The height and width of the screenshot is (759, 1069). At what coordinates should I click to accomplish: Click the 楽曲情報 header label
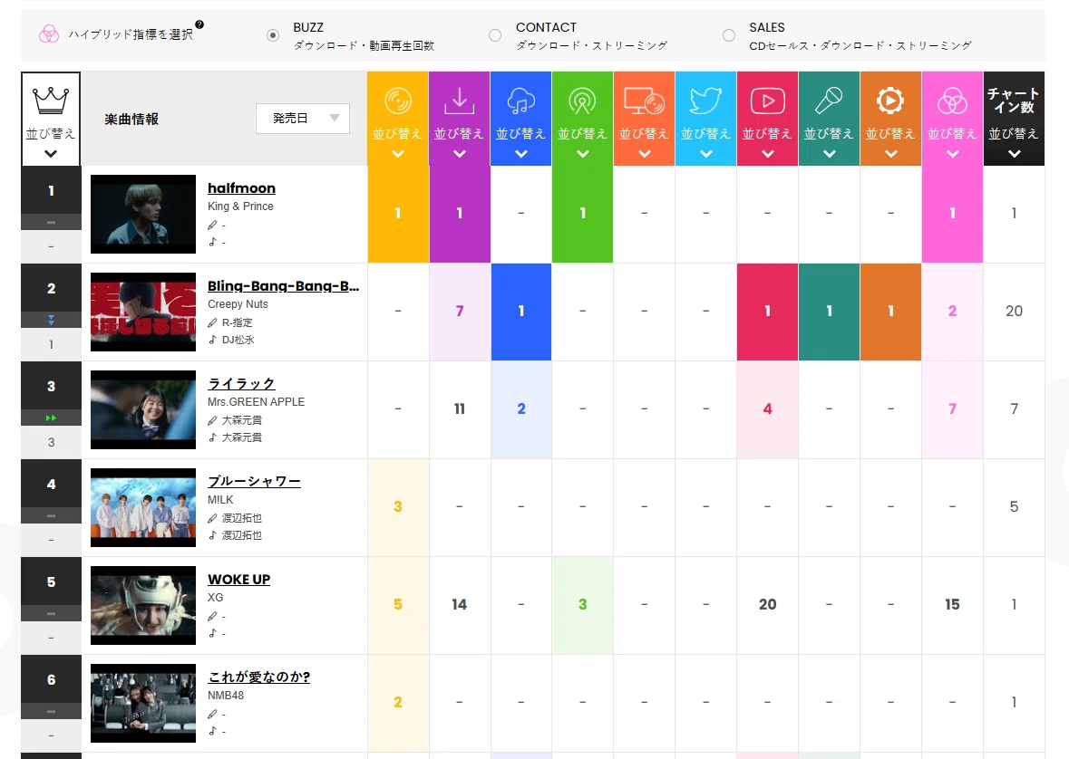pos(131,120)
